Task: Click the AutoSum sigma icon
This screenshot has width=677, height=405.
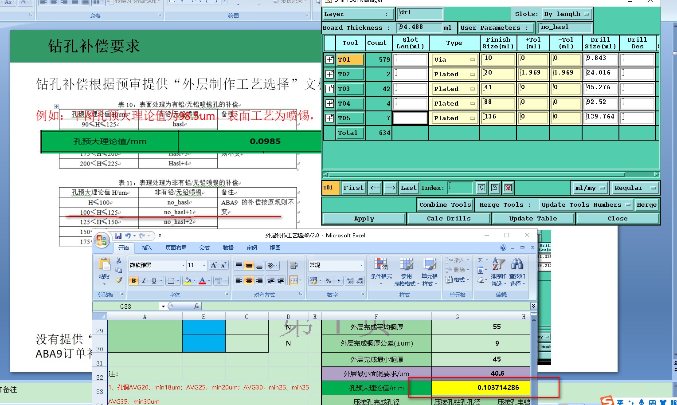Action: [x=481, y=260]
